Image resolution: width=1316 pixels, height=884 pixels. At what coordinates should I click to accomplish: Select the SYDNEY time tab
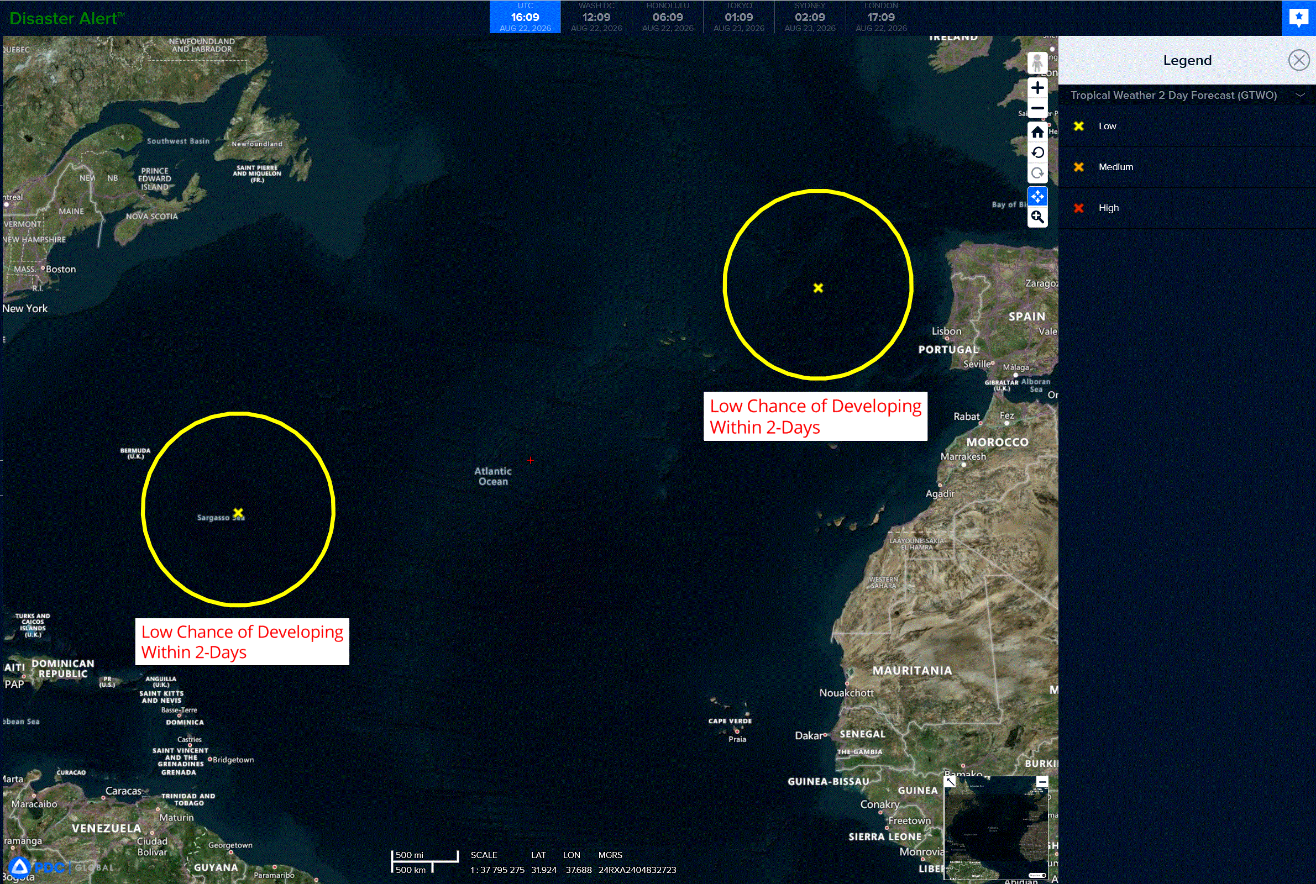[x=810, y=17]
